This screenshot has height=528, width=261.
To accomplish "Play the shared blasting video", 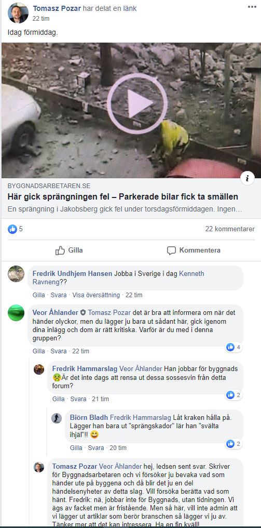I will click(x=137, y=104).
